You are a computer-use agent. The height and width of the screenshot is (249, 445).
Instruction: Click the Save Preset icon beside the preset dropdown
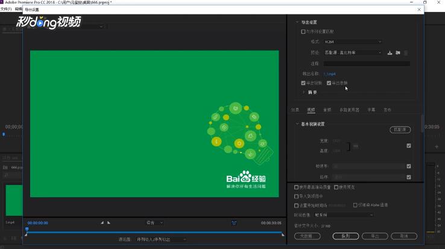pyautogui.click(x=390, y=53)
